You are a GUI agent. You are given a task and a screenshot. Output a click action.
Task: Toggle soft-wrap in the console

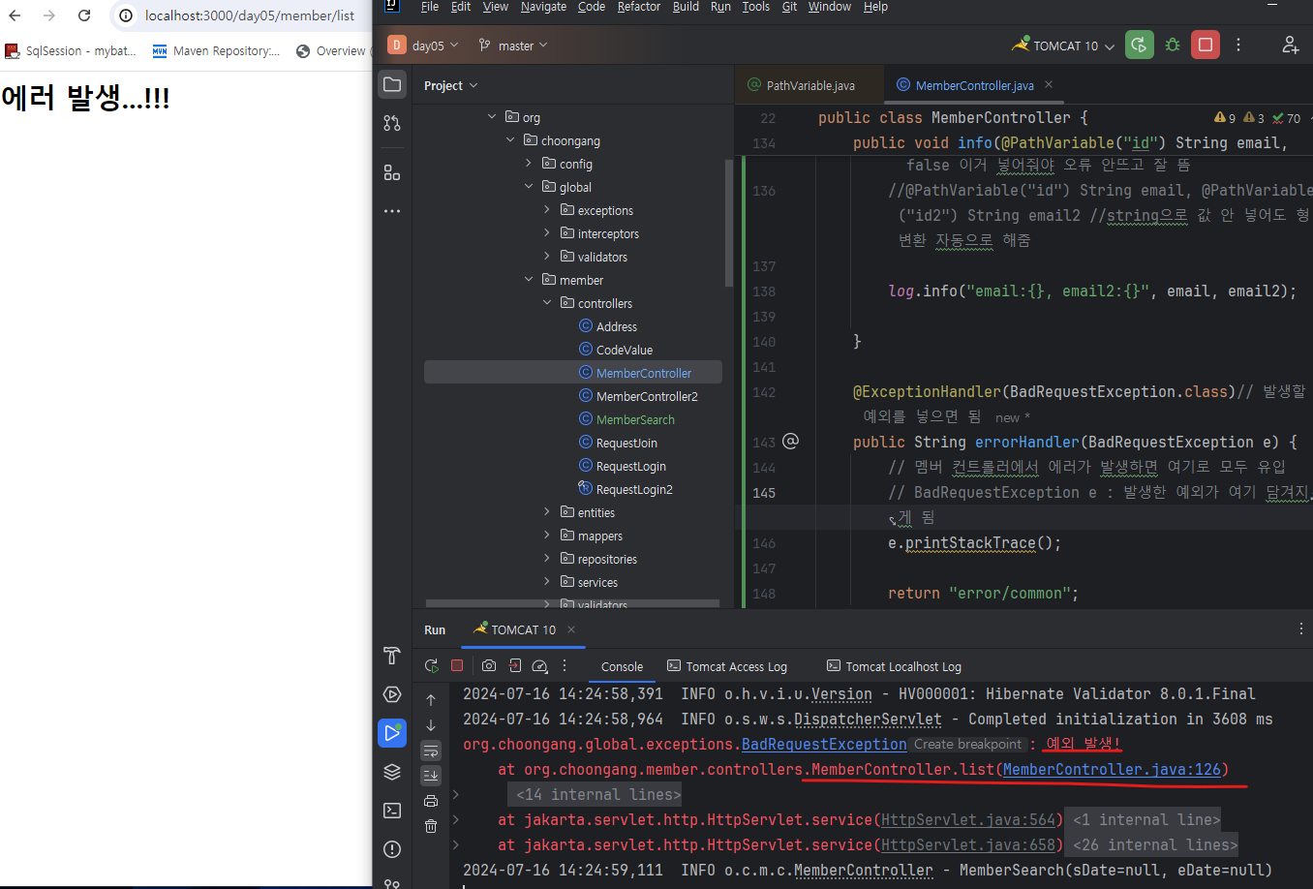431,751
